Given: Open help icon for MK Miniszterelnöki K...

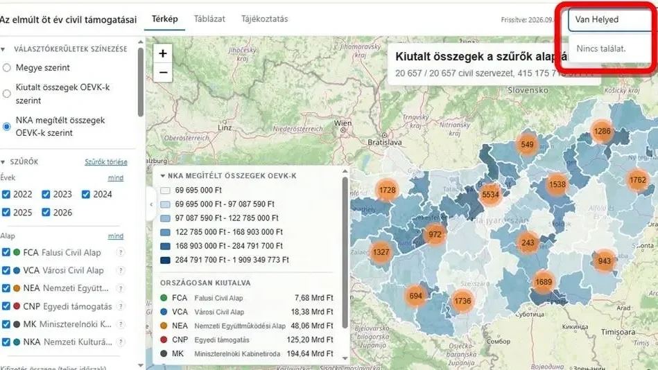Looking at the screenshot, I should pyautogui.click(x=121, y=324).
